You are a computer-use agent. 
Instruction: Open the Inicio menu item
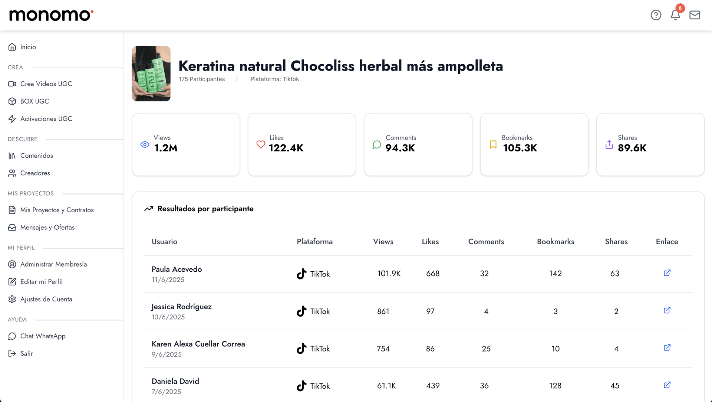pos(28,47)
